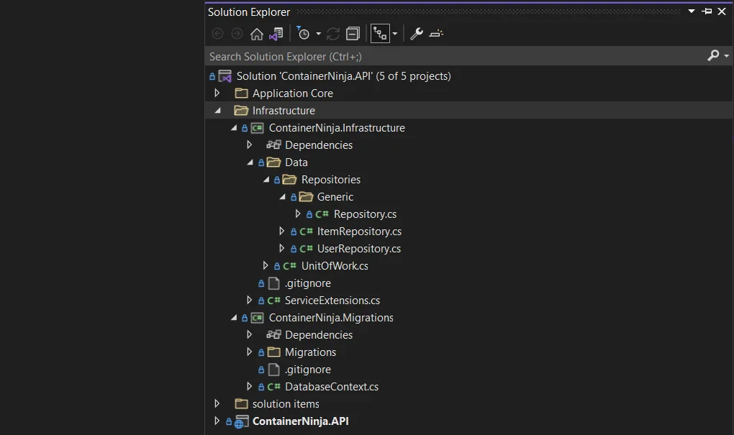Select the ContainerNinja.Infrastructure project

click(336, 128)
